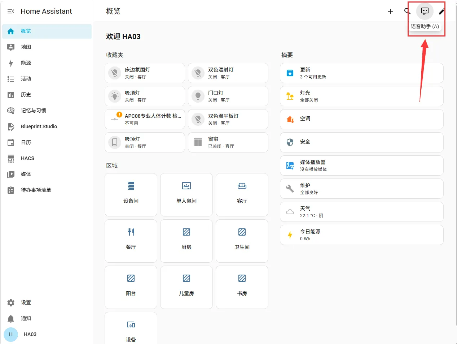Click the Home Assistant title text
457x344 pixels.
click(x=46, y=11)
